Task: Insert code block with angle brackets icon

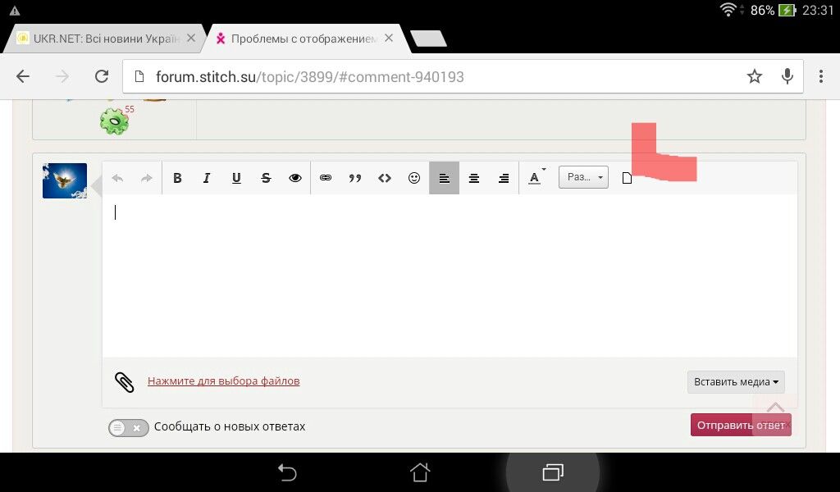Action: [385, 178]
